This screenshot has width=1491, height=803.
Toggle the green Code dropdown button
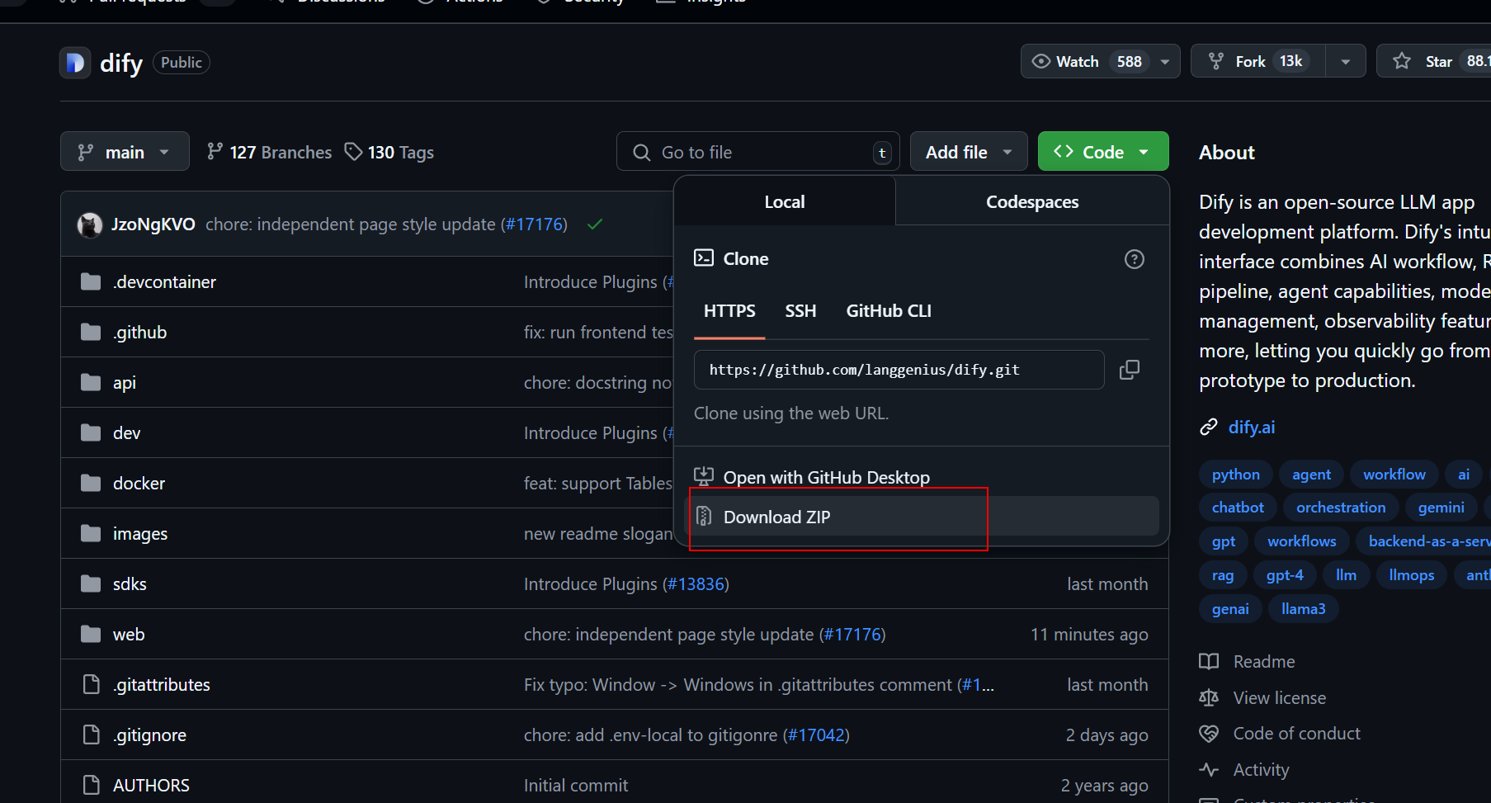1103,152
